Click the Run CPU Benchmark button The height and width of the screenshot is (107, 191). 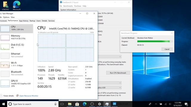click(x=118, y=73)
